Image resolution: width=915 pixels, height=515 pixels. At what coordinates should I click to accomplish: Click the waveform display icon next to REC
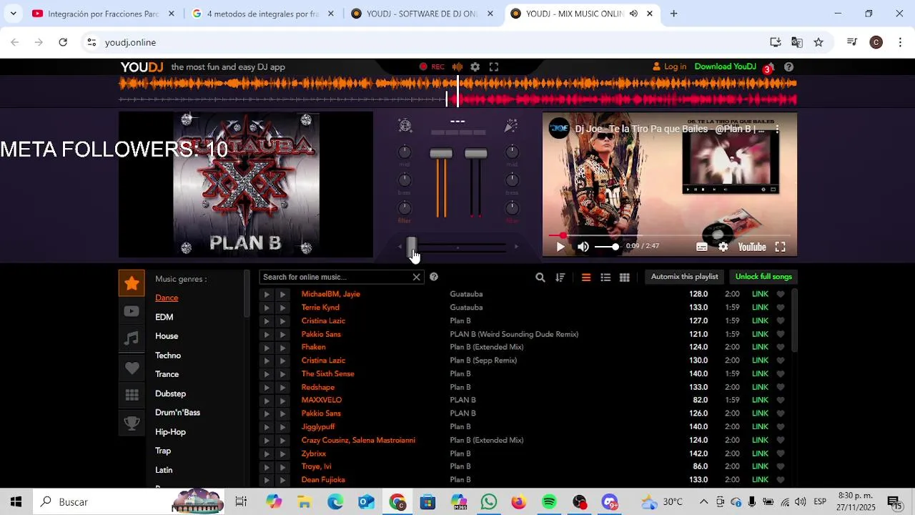tap(457, 67)
